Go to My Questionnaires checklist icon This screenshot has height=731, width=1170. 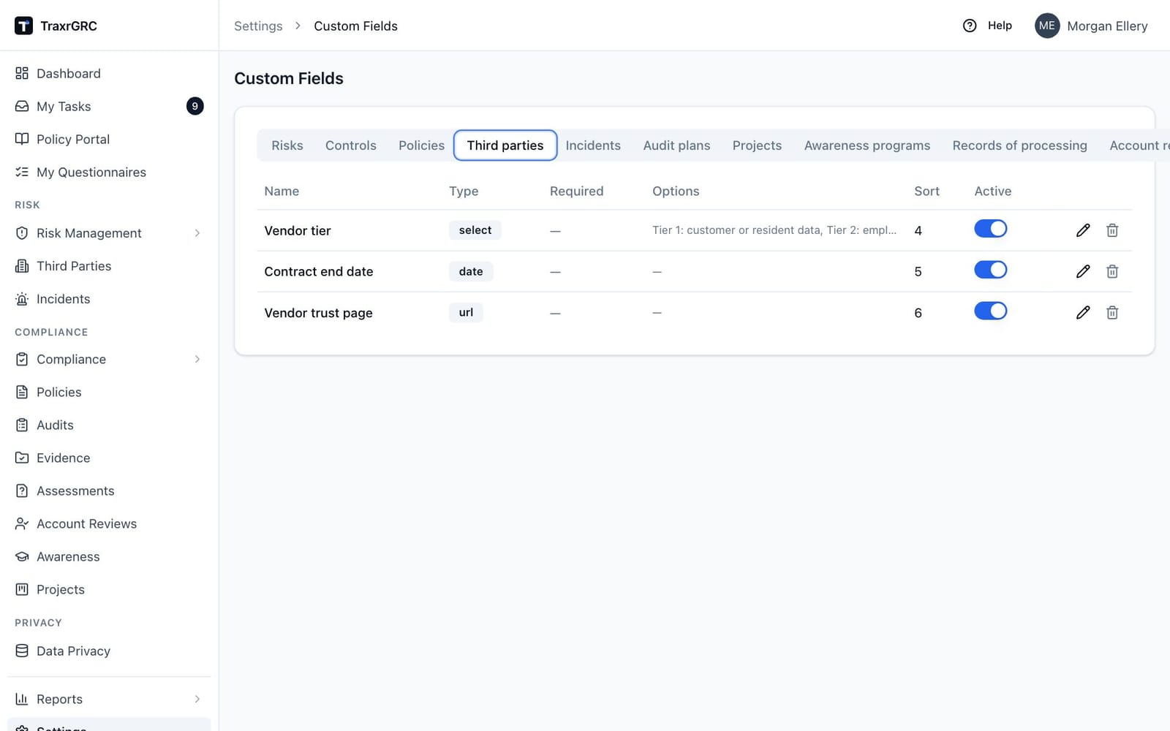pyautogui.click(x=22, y=172)
